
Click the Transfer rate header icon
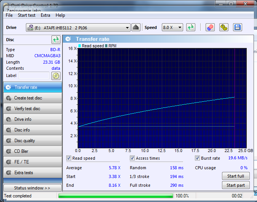tap(68, 39)
